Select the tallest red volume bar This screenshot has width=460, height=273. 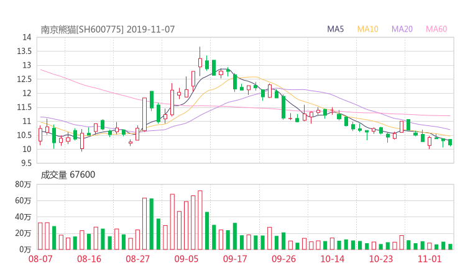[200, 220]
